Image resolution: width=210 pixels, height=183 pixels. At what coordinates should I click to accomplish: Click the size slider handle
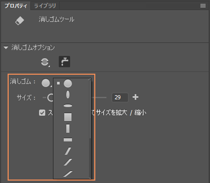tap(50, 98)
